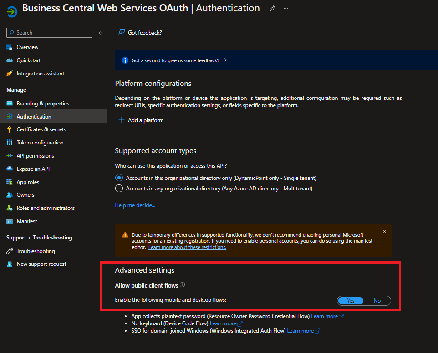Open the ellipsis more options menu
The height and width of the screenshot is (353, 438).
coord(286,8)
